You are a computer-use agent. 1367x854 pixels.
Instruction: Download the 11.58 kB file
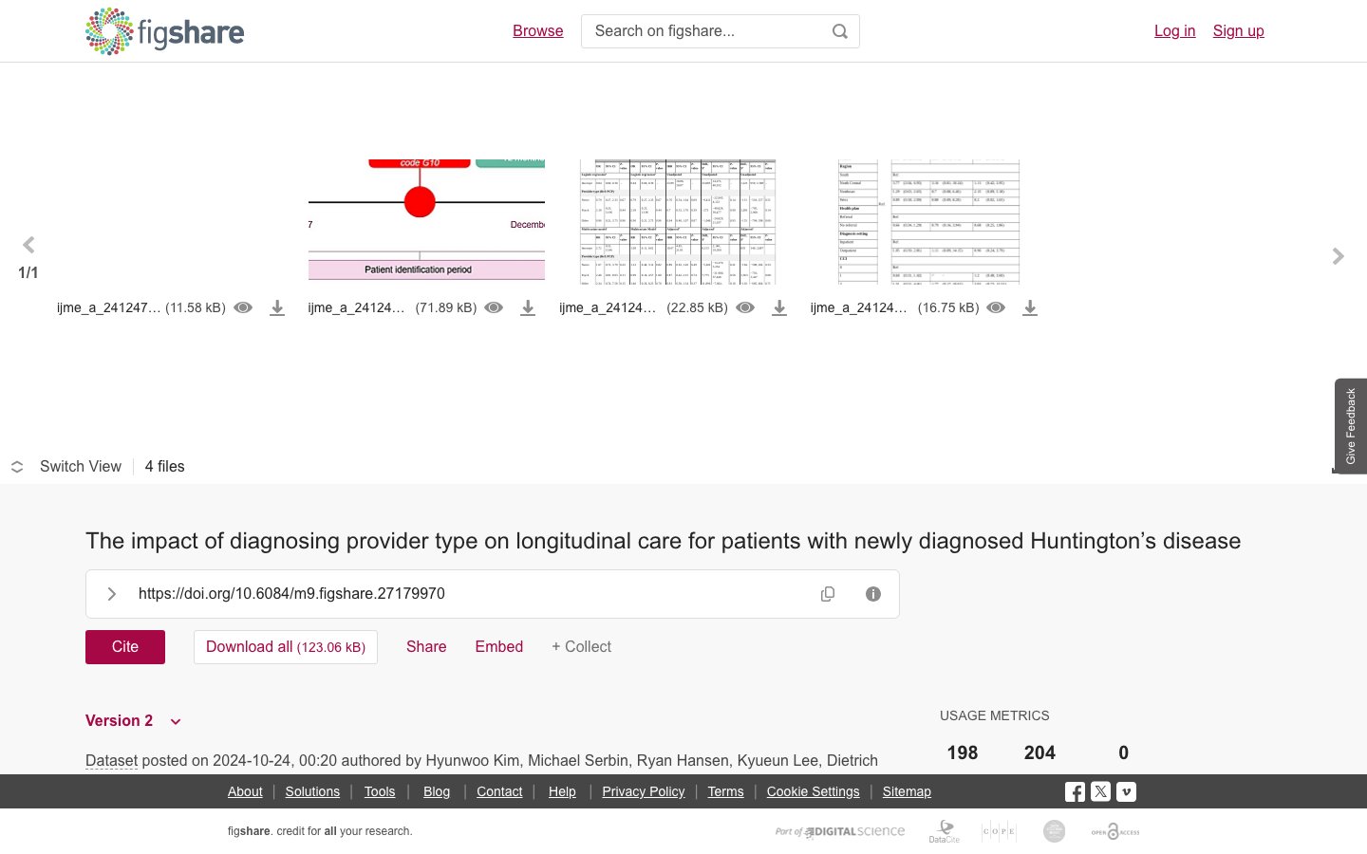(277, 307)
